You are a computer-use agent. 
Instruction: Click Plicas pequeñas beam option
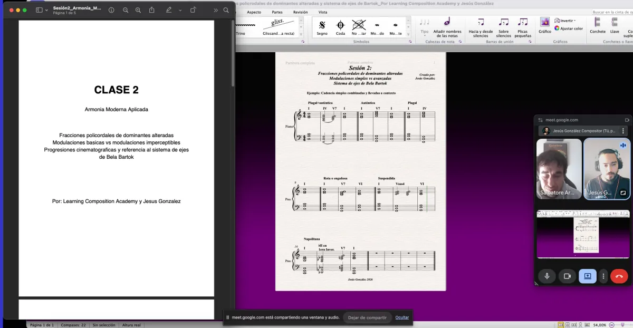[522, 27]
